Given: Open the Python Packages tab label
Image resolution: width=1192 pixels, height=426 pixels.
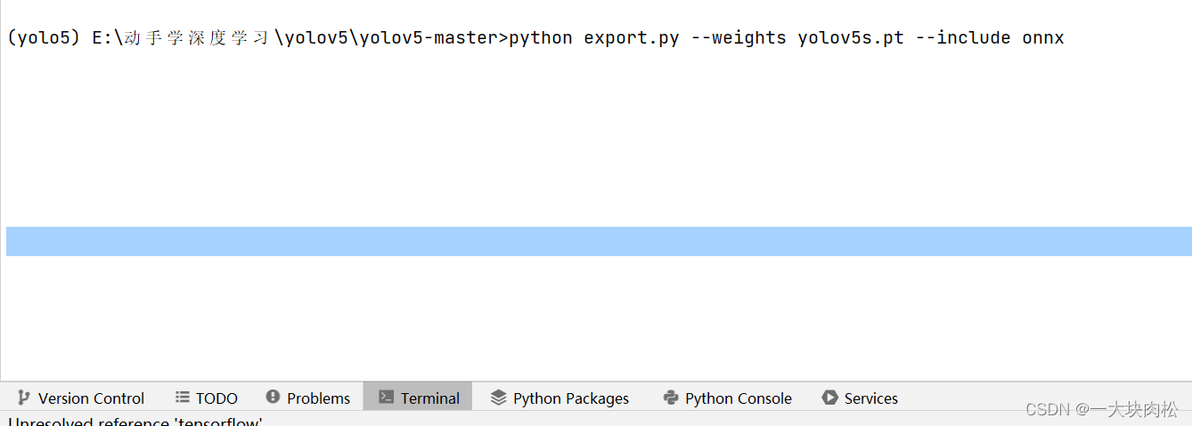Looking at the screenshot, I should pyautogui.click(x=571, y=398).
